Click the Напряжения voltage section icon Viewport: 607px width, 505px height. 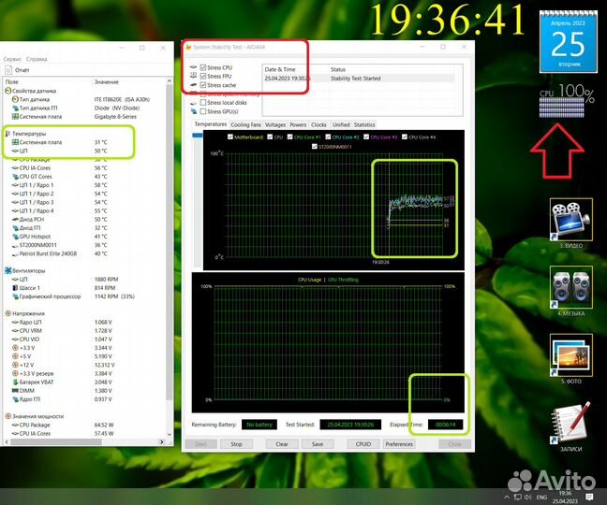(7, 313)
